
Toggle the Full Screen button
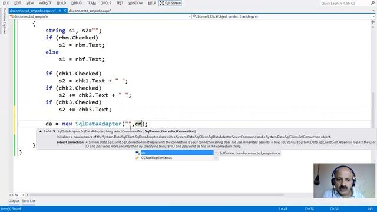pos(170,3)
